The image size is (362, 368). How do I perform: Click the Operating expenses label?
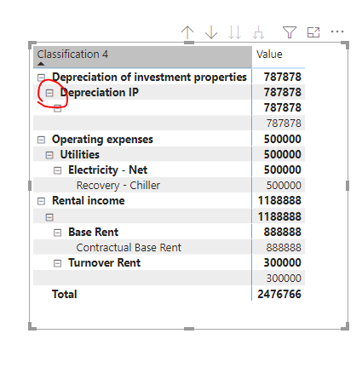pos(102,140)
